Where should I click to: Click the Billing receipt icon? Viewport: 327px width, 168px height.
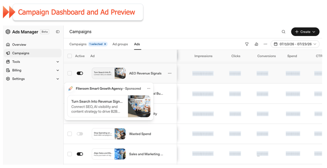(8, 70)
